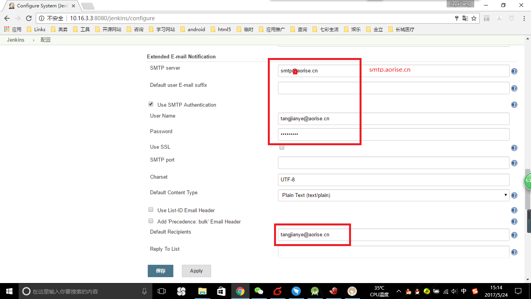Open help for SMTP port field
531x299 pixels.
[514, 163]
